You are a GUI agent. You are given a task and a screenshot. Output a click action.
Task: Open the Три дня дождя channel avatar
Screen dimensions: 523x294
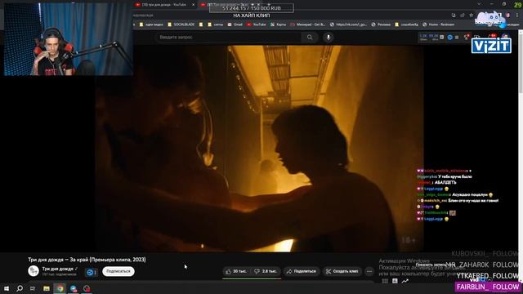coord(34,271)
